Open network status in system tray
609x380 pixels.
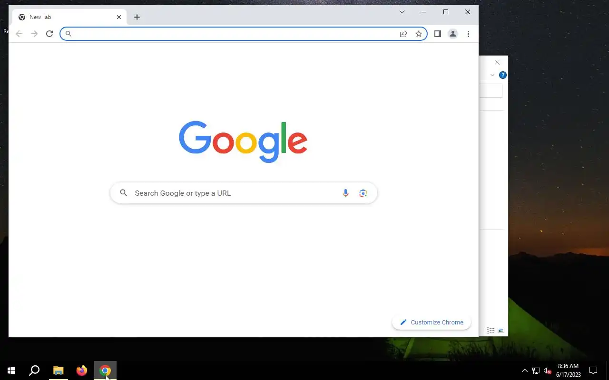tap(536, 370)
